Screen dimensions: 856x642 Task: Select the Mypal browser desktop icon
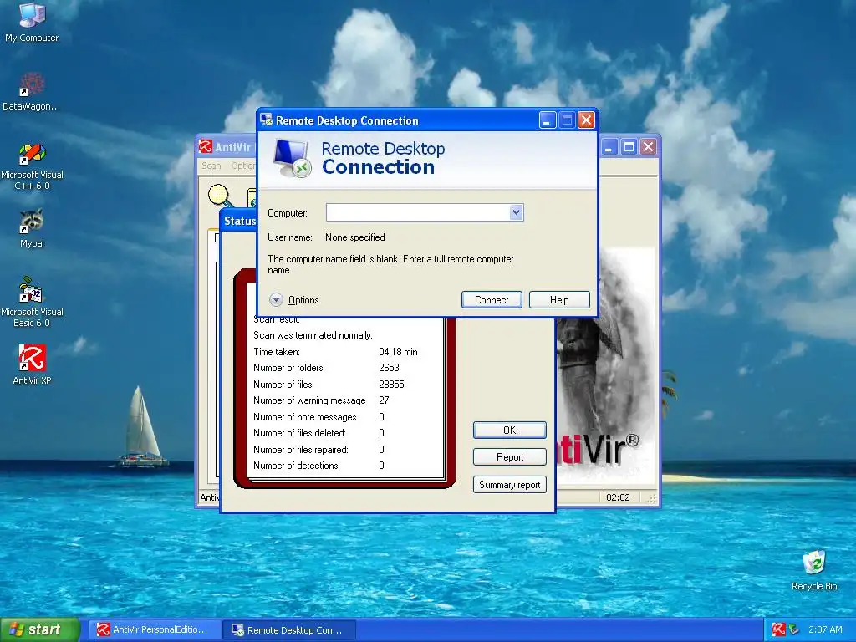[x=32, y=228]
